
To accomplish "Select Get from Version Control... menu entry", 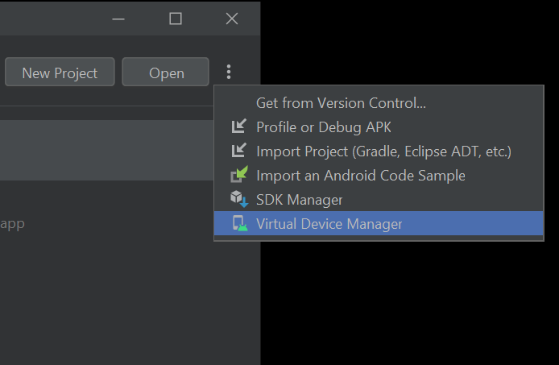I will point(341,103).
